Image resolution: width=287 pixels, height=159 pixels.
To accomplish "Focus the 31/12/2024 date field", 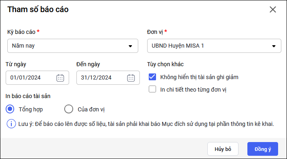I will pos(108,77).
